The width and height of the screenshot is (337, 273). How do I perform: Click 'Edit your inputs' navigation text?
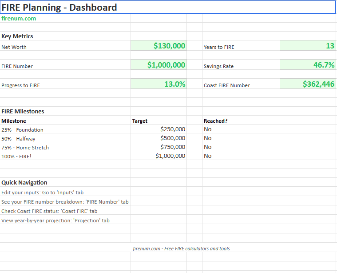click(43, 193)
